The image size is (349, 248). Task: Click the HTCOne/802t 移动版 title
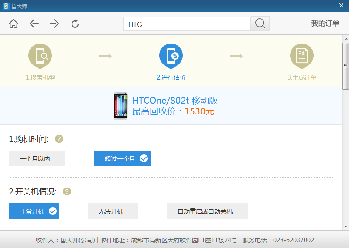[x=175, y=101]
